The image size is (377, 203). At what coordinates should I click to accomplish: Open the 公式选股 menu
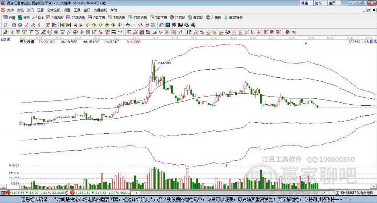tap(54, 10)
